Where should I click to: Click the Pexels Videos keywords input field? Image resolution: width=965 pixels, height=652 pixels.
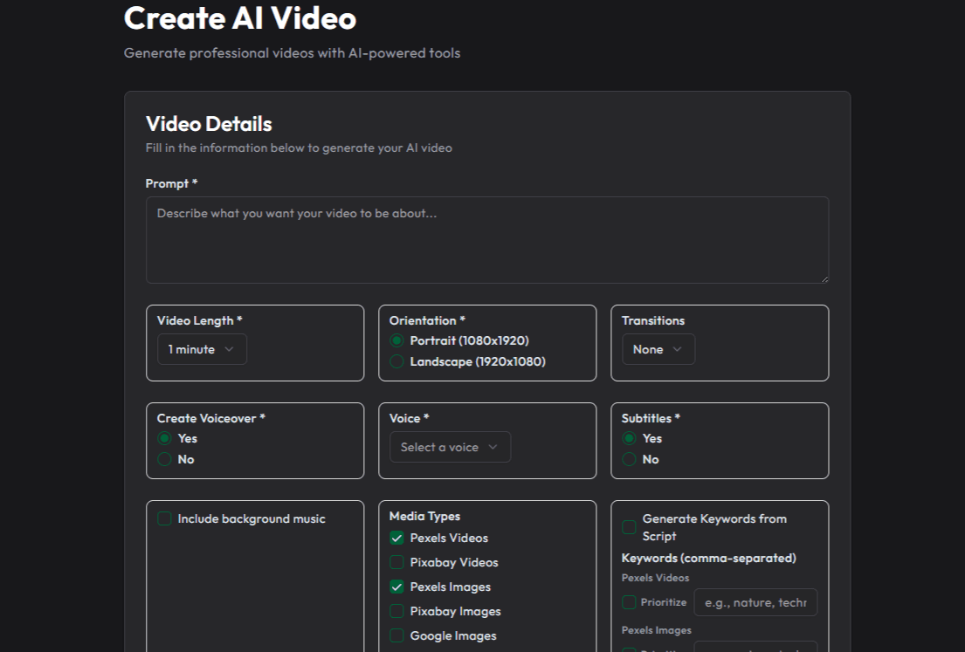pyautogui.click(x=755, y=602)
